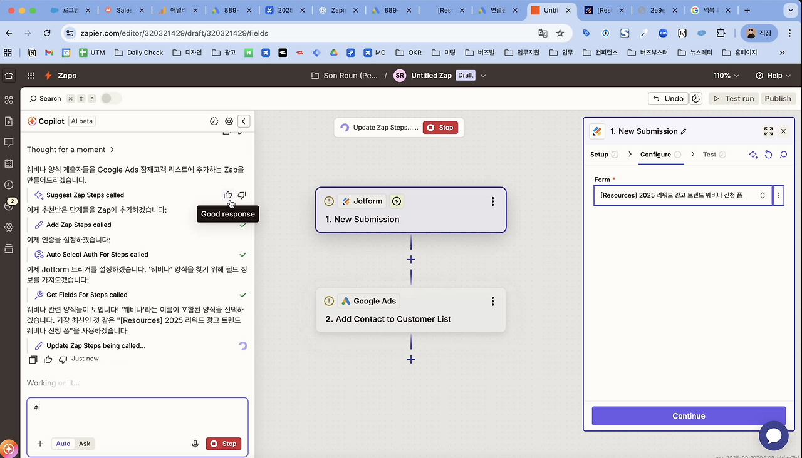Open the 110% zoom dropdown

click(x=726, y=75)
